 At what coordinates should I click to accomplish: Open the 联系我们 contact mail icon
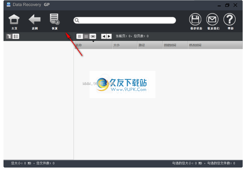[212, 19]
